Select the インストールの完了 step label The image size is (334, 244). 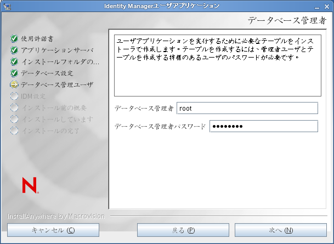tap(50, 130)
